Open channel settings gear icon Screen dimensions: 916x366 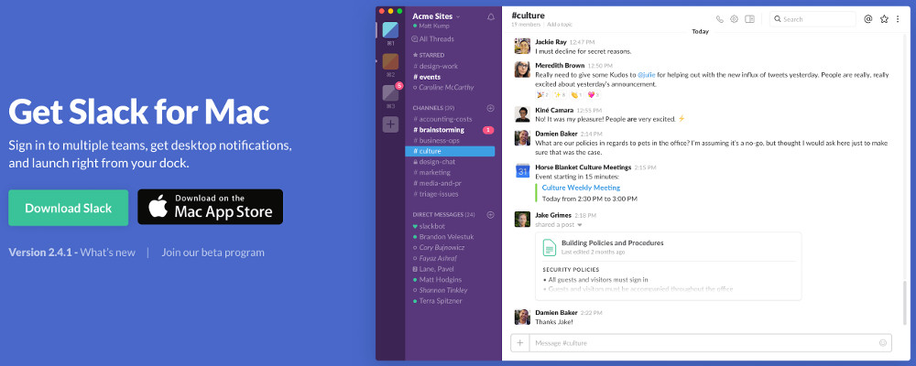coord(735,19)
